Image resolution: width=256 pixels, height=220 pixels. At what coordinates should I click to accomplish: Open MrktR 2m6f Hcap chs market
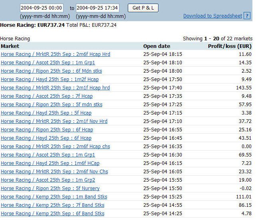pyautogui.click(x=56, y=147)
